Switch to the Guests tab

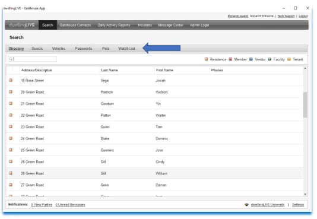37,49
